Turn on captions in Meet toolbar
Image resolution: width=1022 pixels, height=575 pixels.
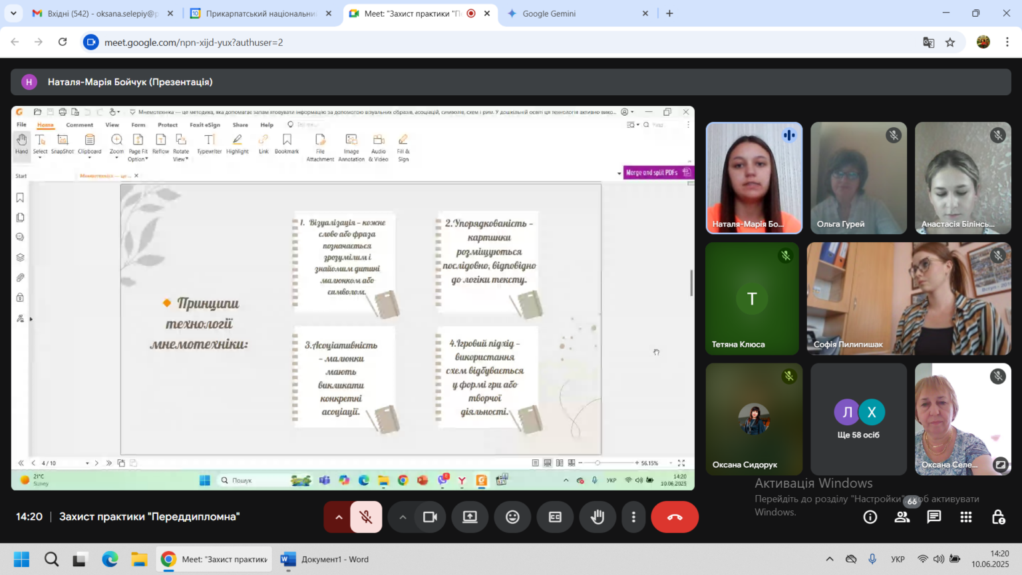coord(555,517)
